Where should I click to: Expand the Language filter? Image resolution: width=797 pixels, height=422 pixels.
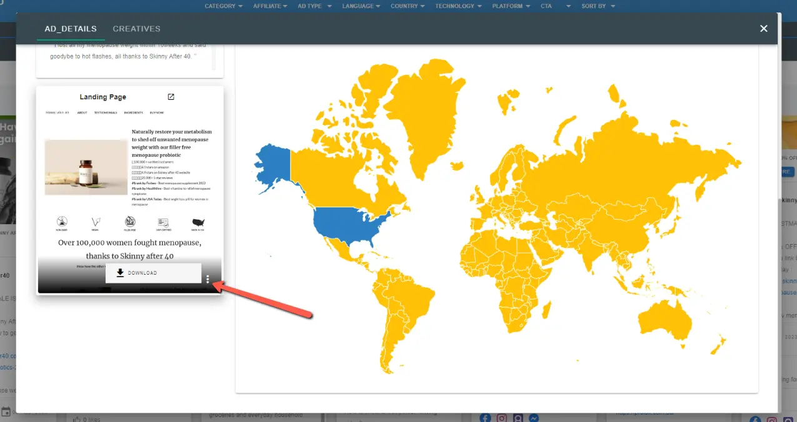pyautogui.click(x=361, y=6)
